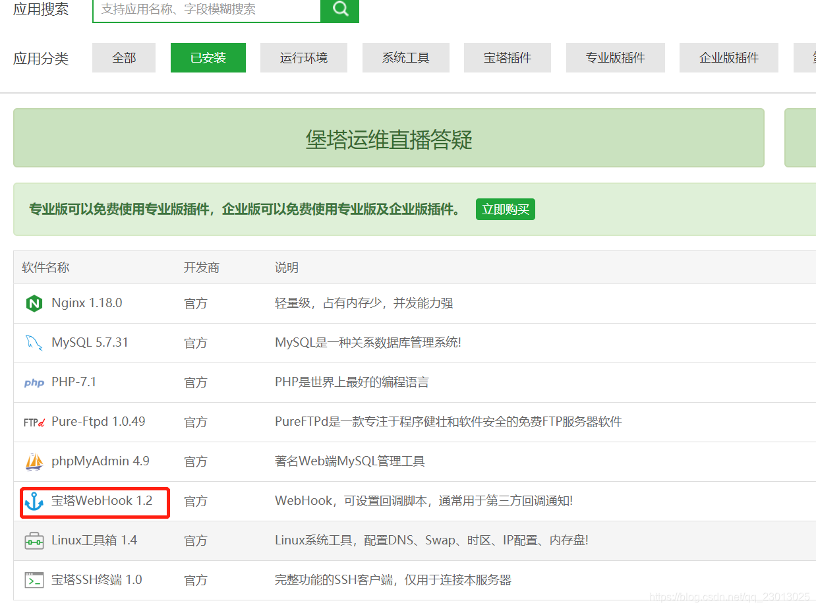The height and width of the screenshot is (609, 816).
Task: Focus the application search input field
Action: pyautogui.click(x=206, y=10)
